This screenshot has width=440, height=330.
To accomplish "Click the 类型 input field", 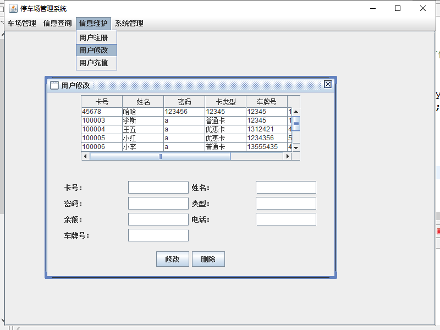I will 286,204.
